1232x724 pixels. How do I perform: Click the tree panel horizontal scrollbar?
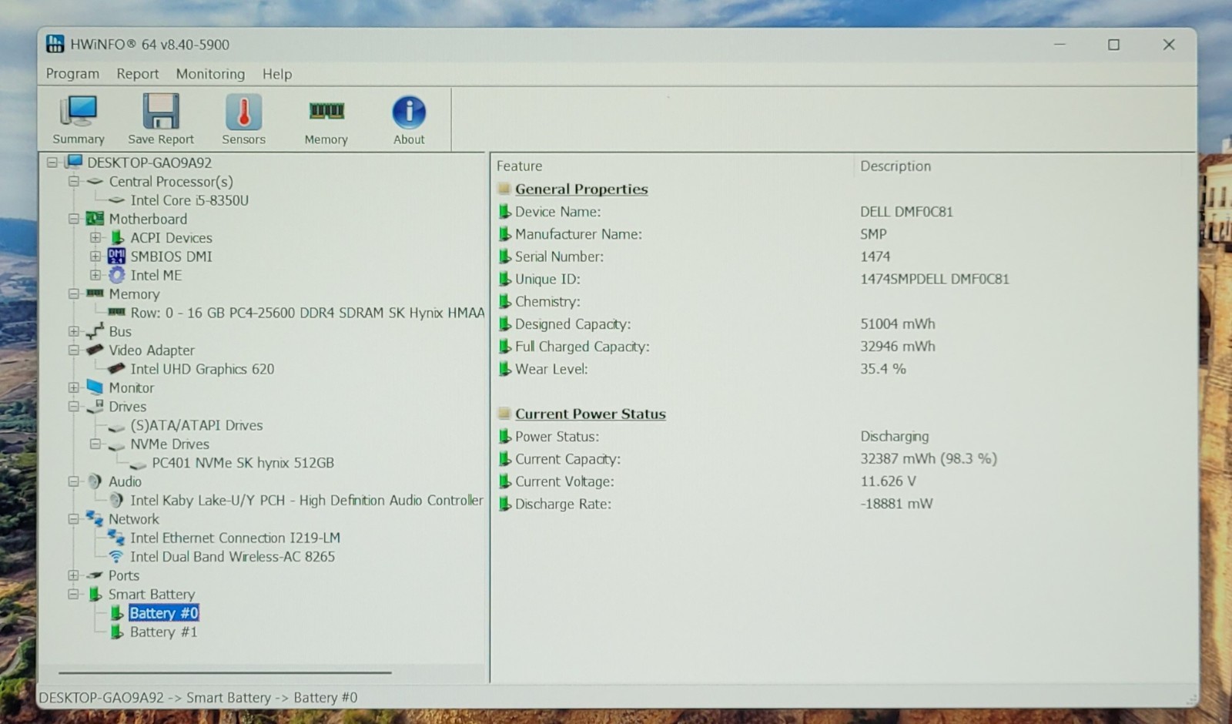[225, 672]
